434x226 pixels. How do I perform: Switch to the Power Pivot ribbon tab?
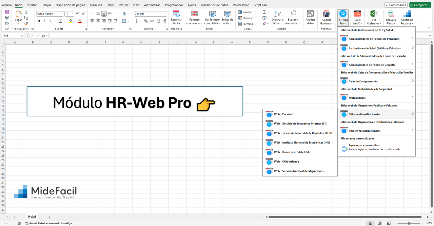pyautogui.click(x=241, y=5)
